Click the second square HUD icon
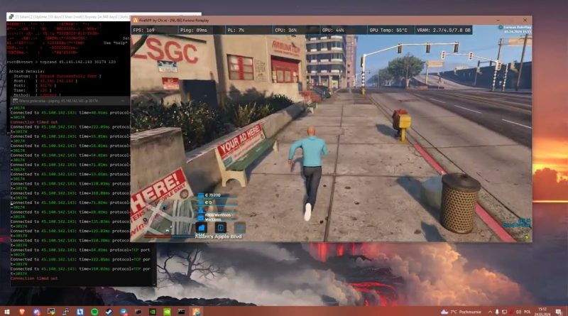Viewport: 568px width, 316px height. click(221, 227)
